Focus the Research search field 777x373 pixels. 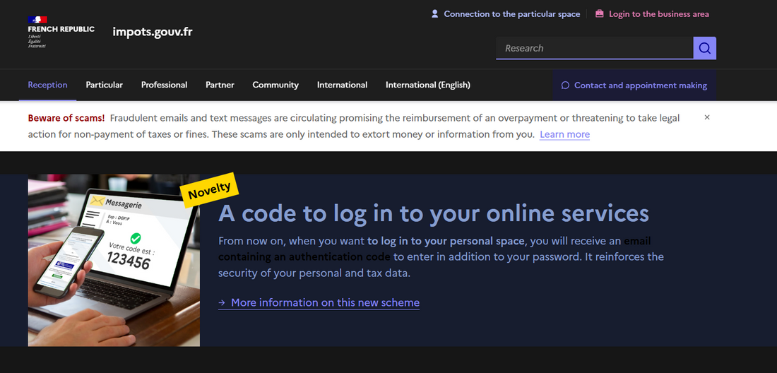click(x=593, y=48)
